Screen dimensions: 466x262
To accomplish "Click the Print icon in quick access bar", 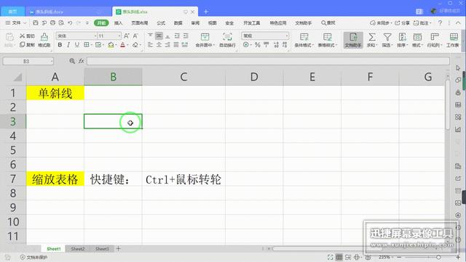I will [x=52, y=22].
